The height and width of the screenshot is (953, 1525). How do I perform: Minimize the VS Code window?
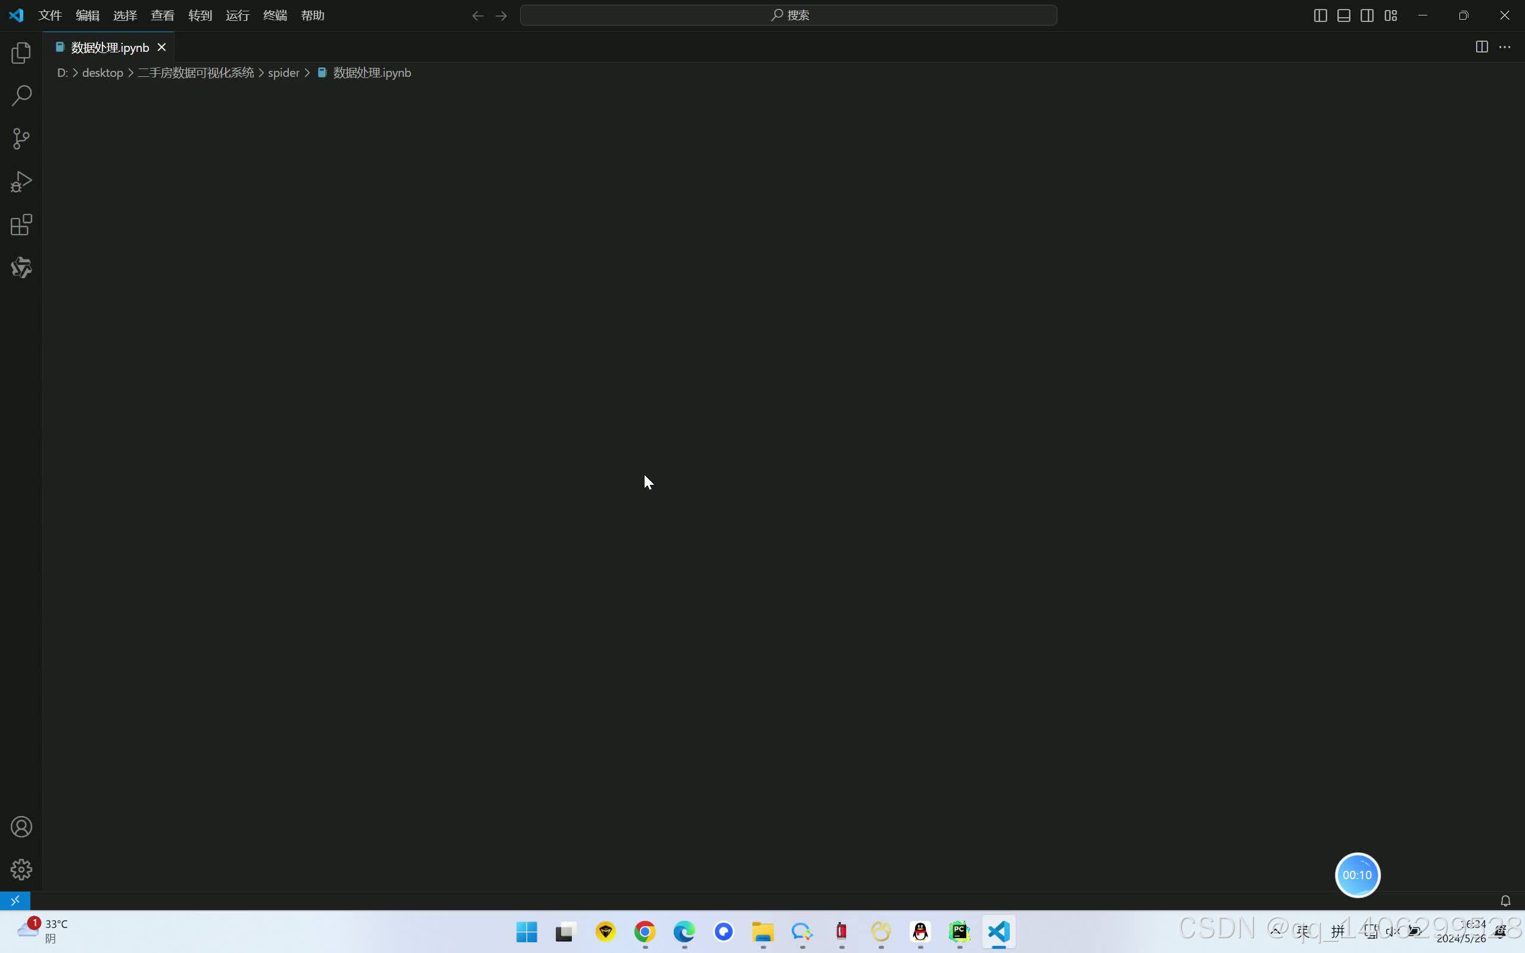(x=1423, y=15)
